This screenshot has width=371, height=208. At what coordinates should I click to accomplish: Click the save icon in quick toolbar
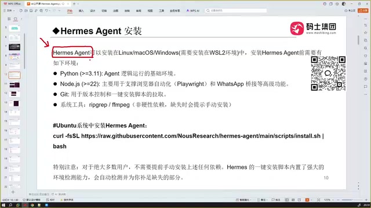pyautogui.click(x=31, y=10)
